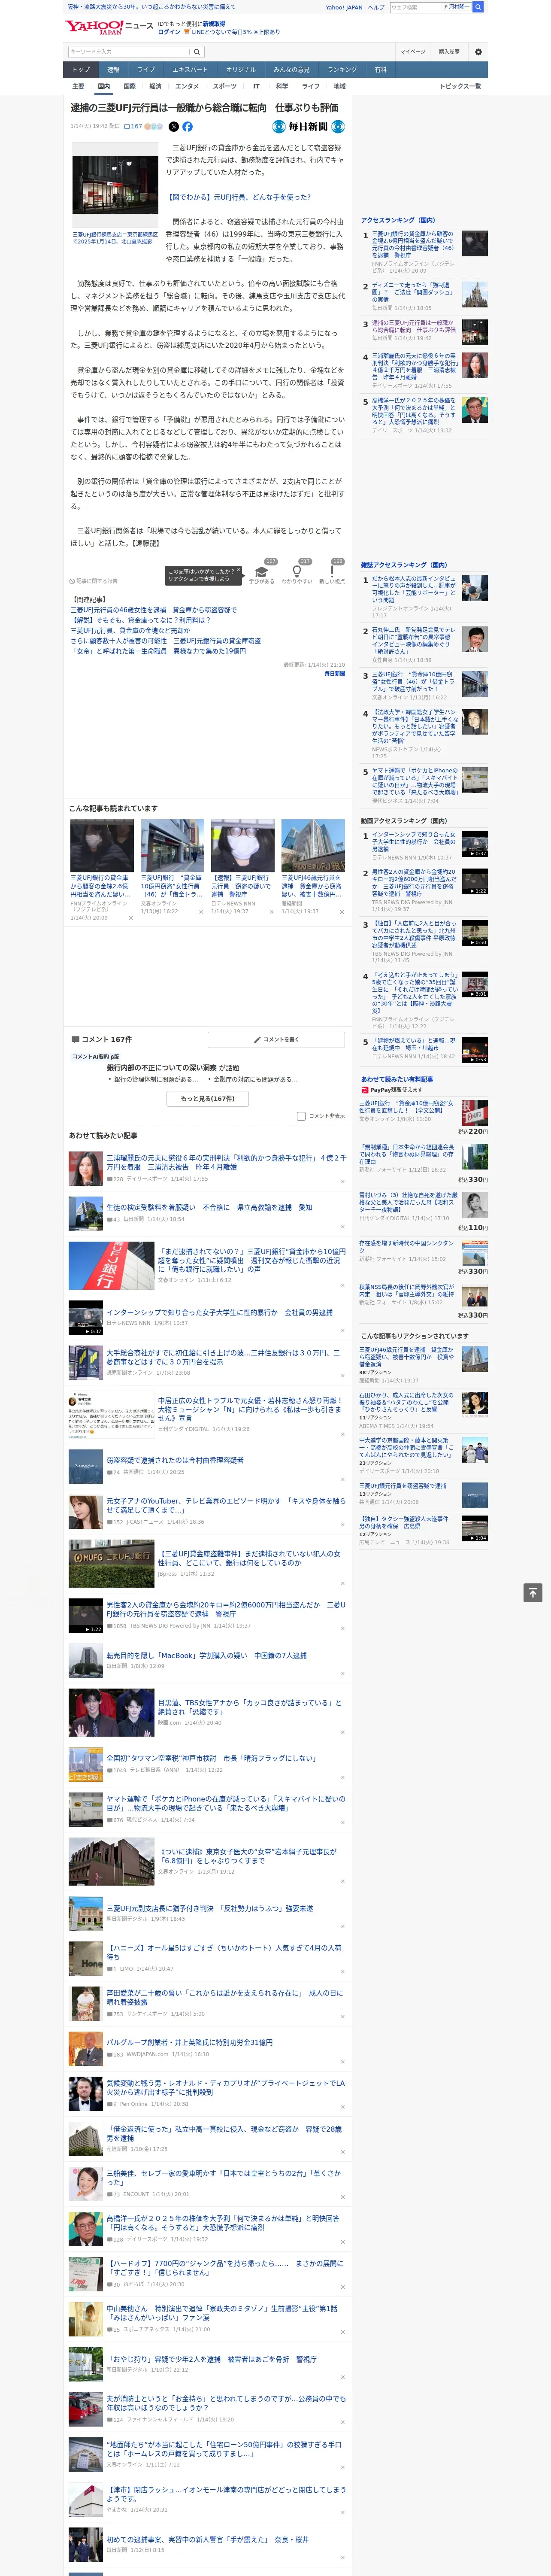This screenshot has width=551, height=2576.
Task: Click the 新規取得 ID link
Action: coord(214,23)
